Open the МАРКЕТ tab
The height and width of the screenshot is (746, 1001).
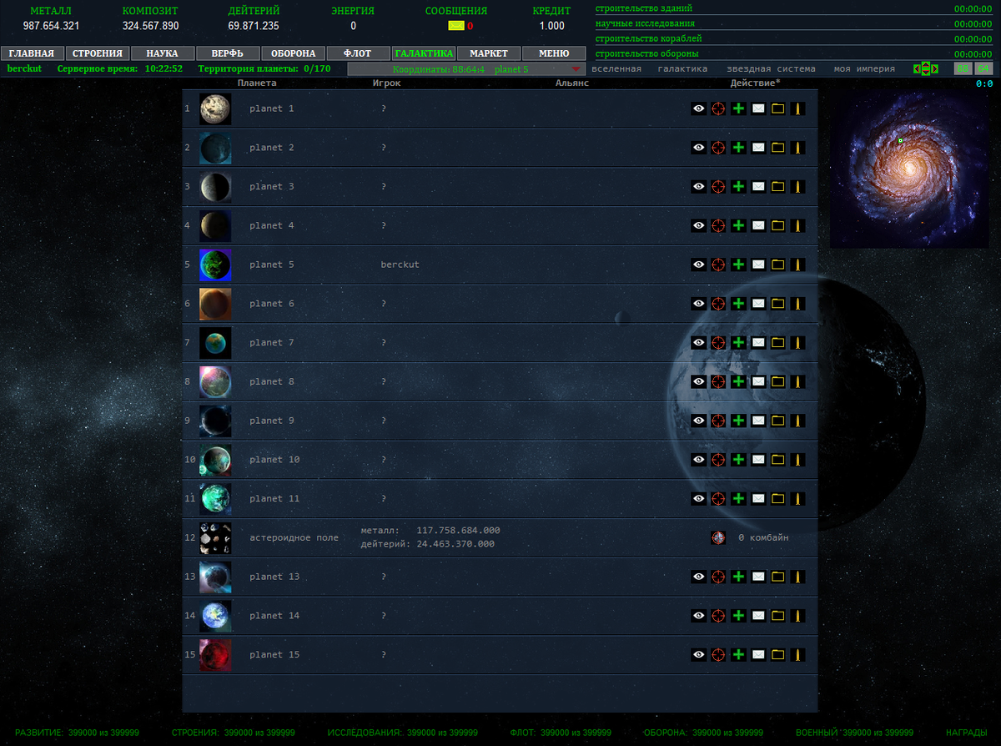488,53
